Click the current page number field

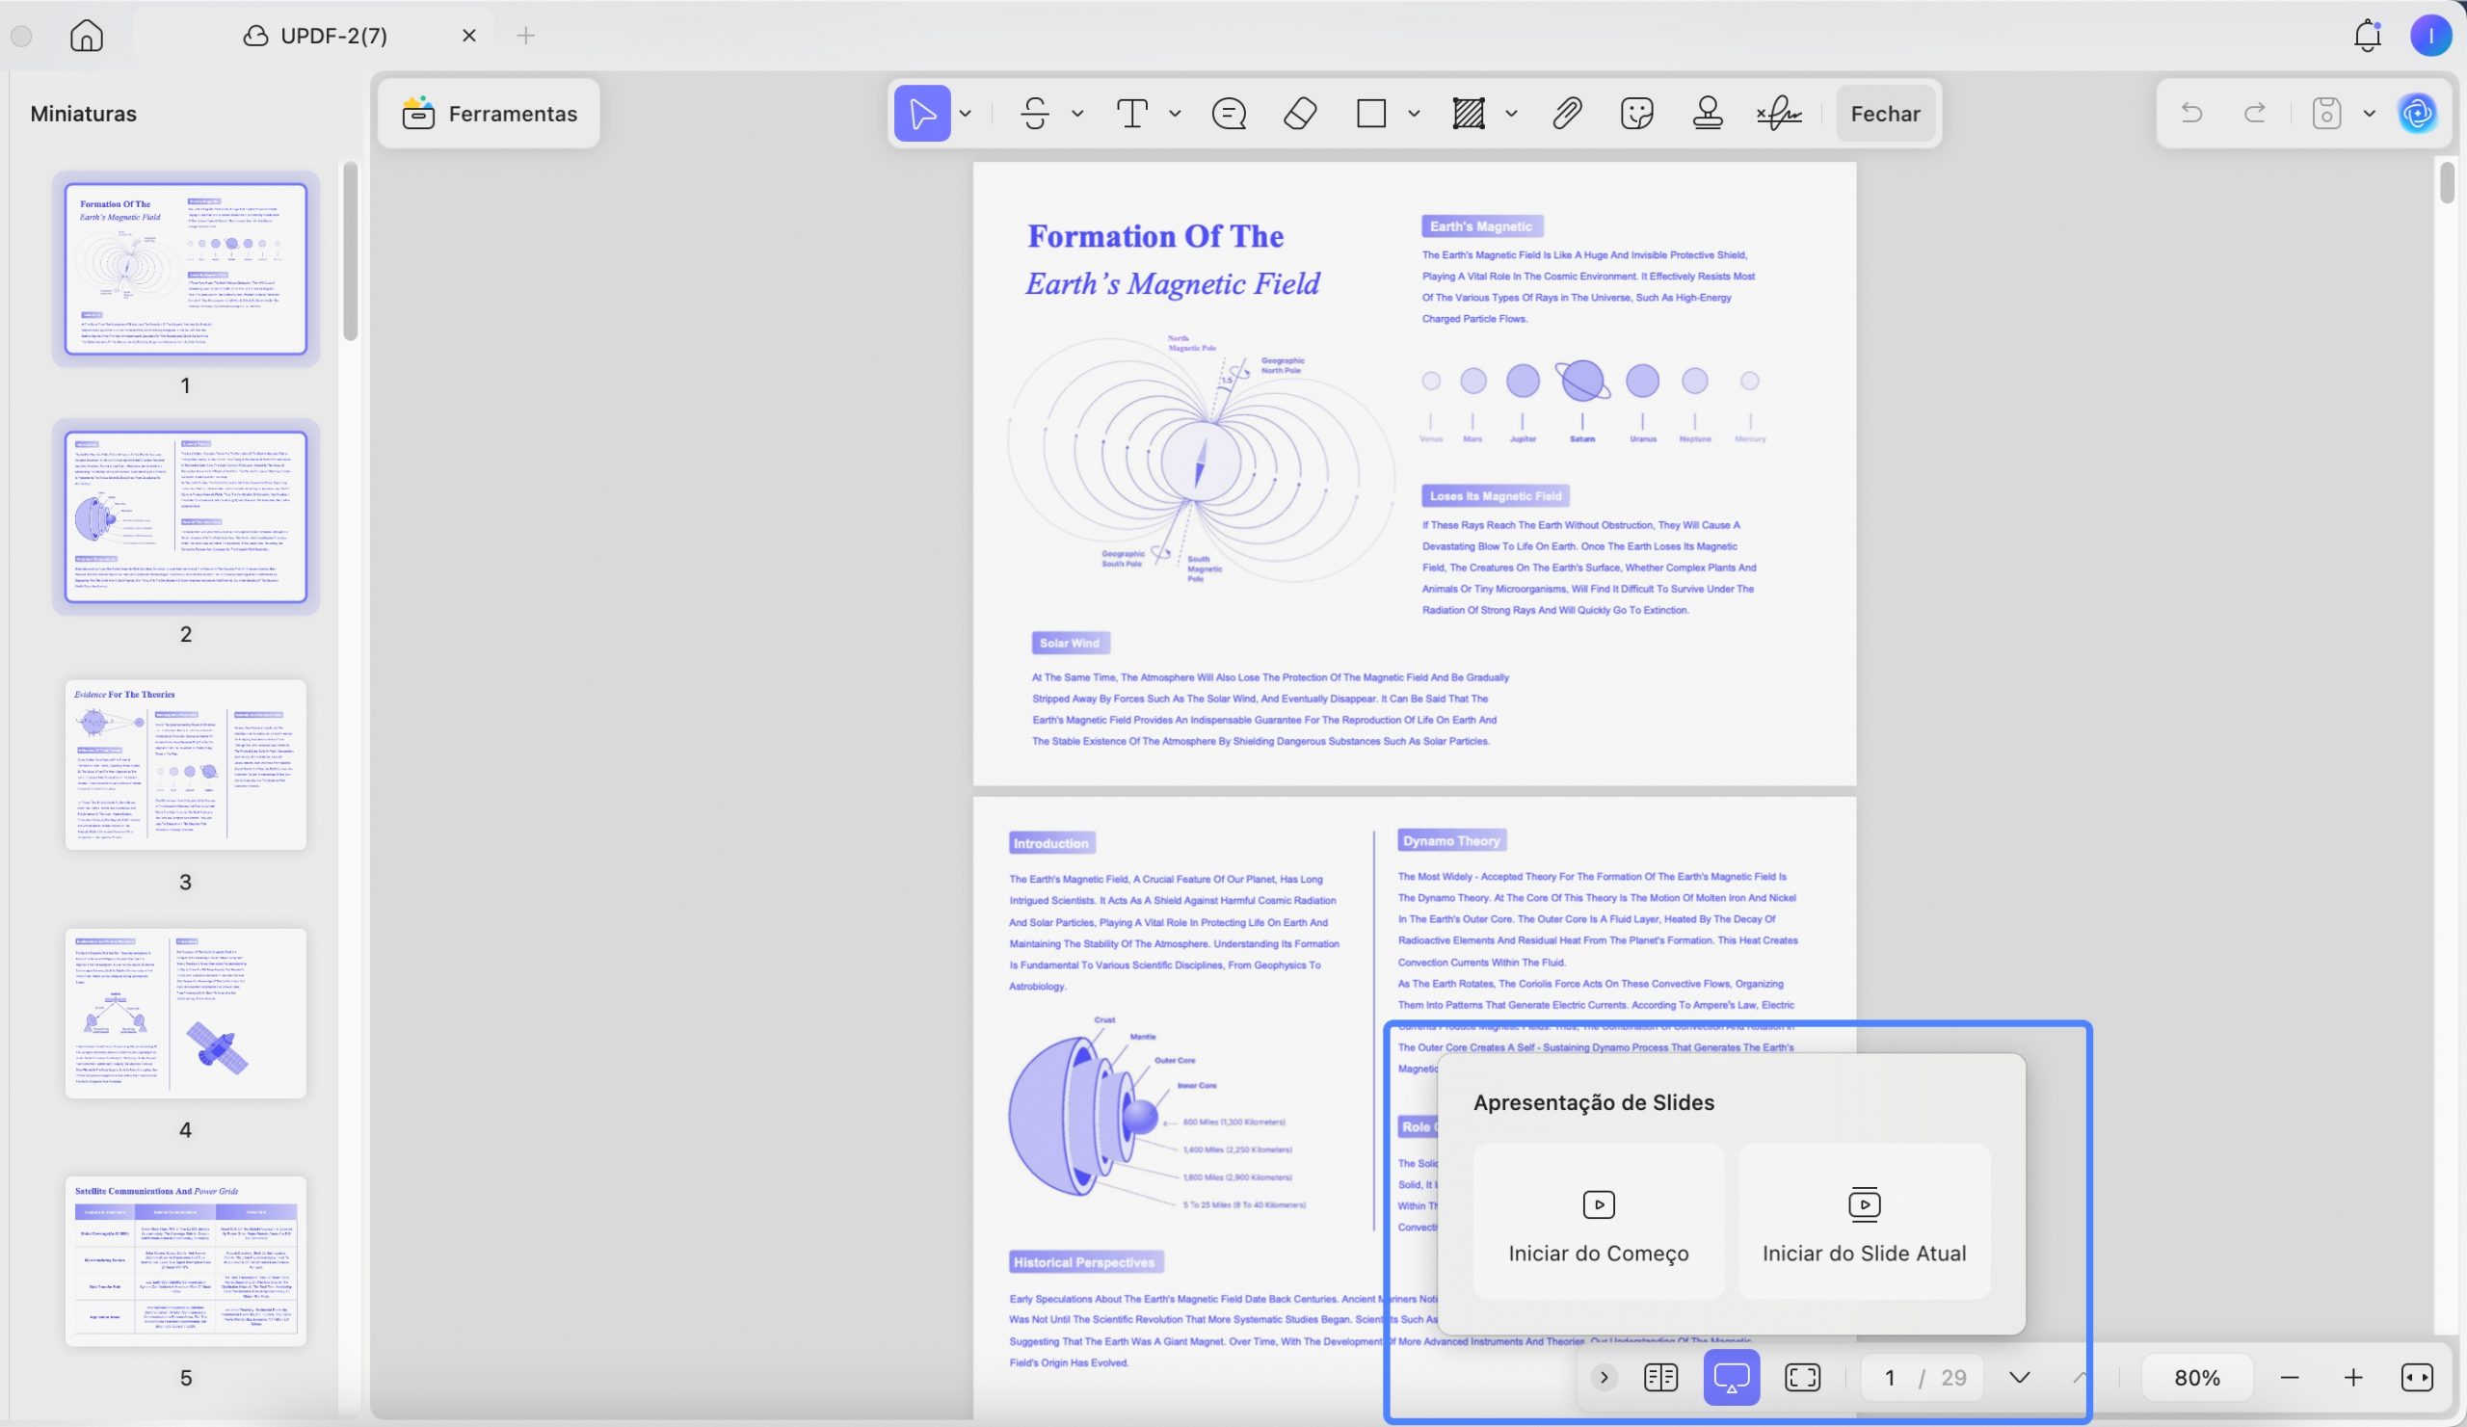click(1890, 1377)
